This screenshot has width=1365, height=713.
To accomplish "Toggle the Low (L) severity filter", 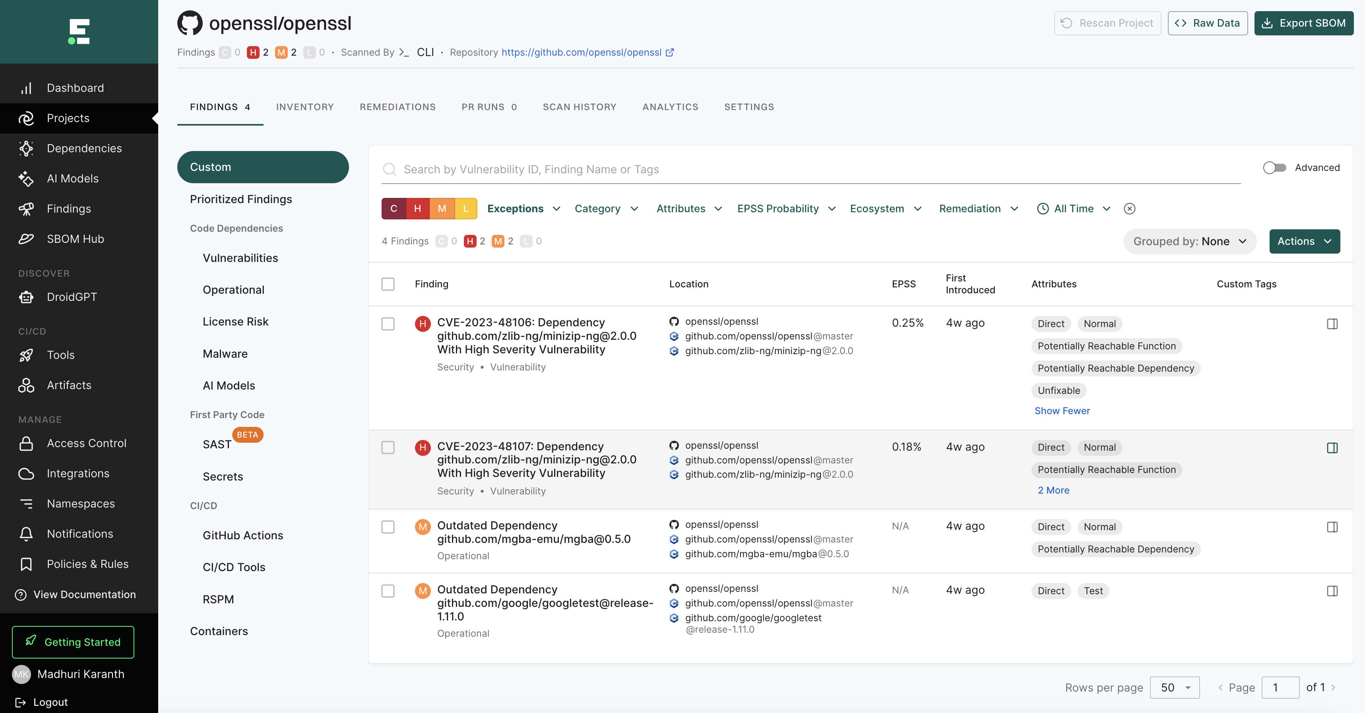I will pos(466,209).
